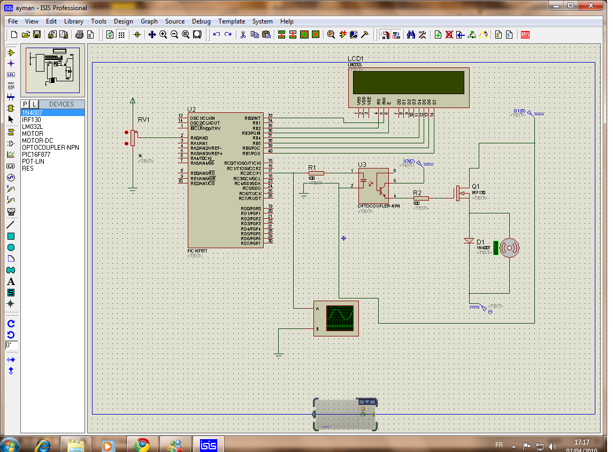The height and width of the screenshot is (452, 613).
Task: Open ARES PCB layout from toolbar
Action: pos(525,35)
